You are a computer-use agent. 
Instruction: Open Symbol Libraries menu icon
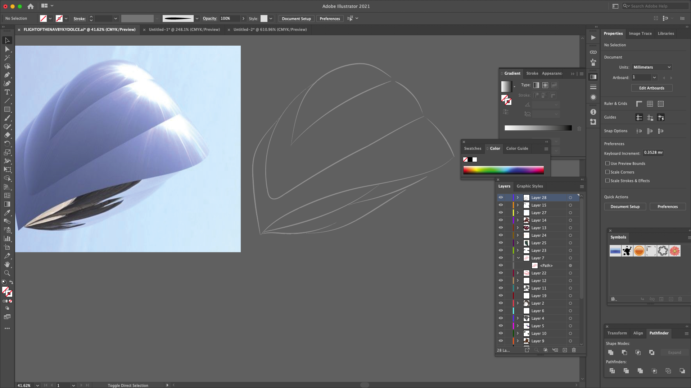[614, 299]
